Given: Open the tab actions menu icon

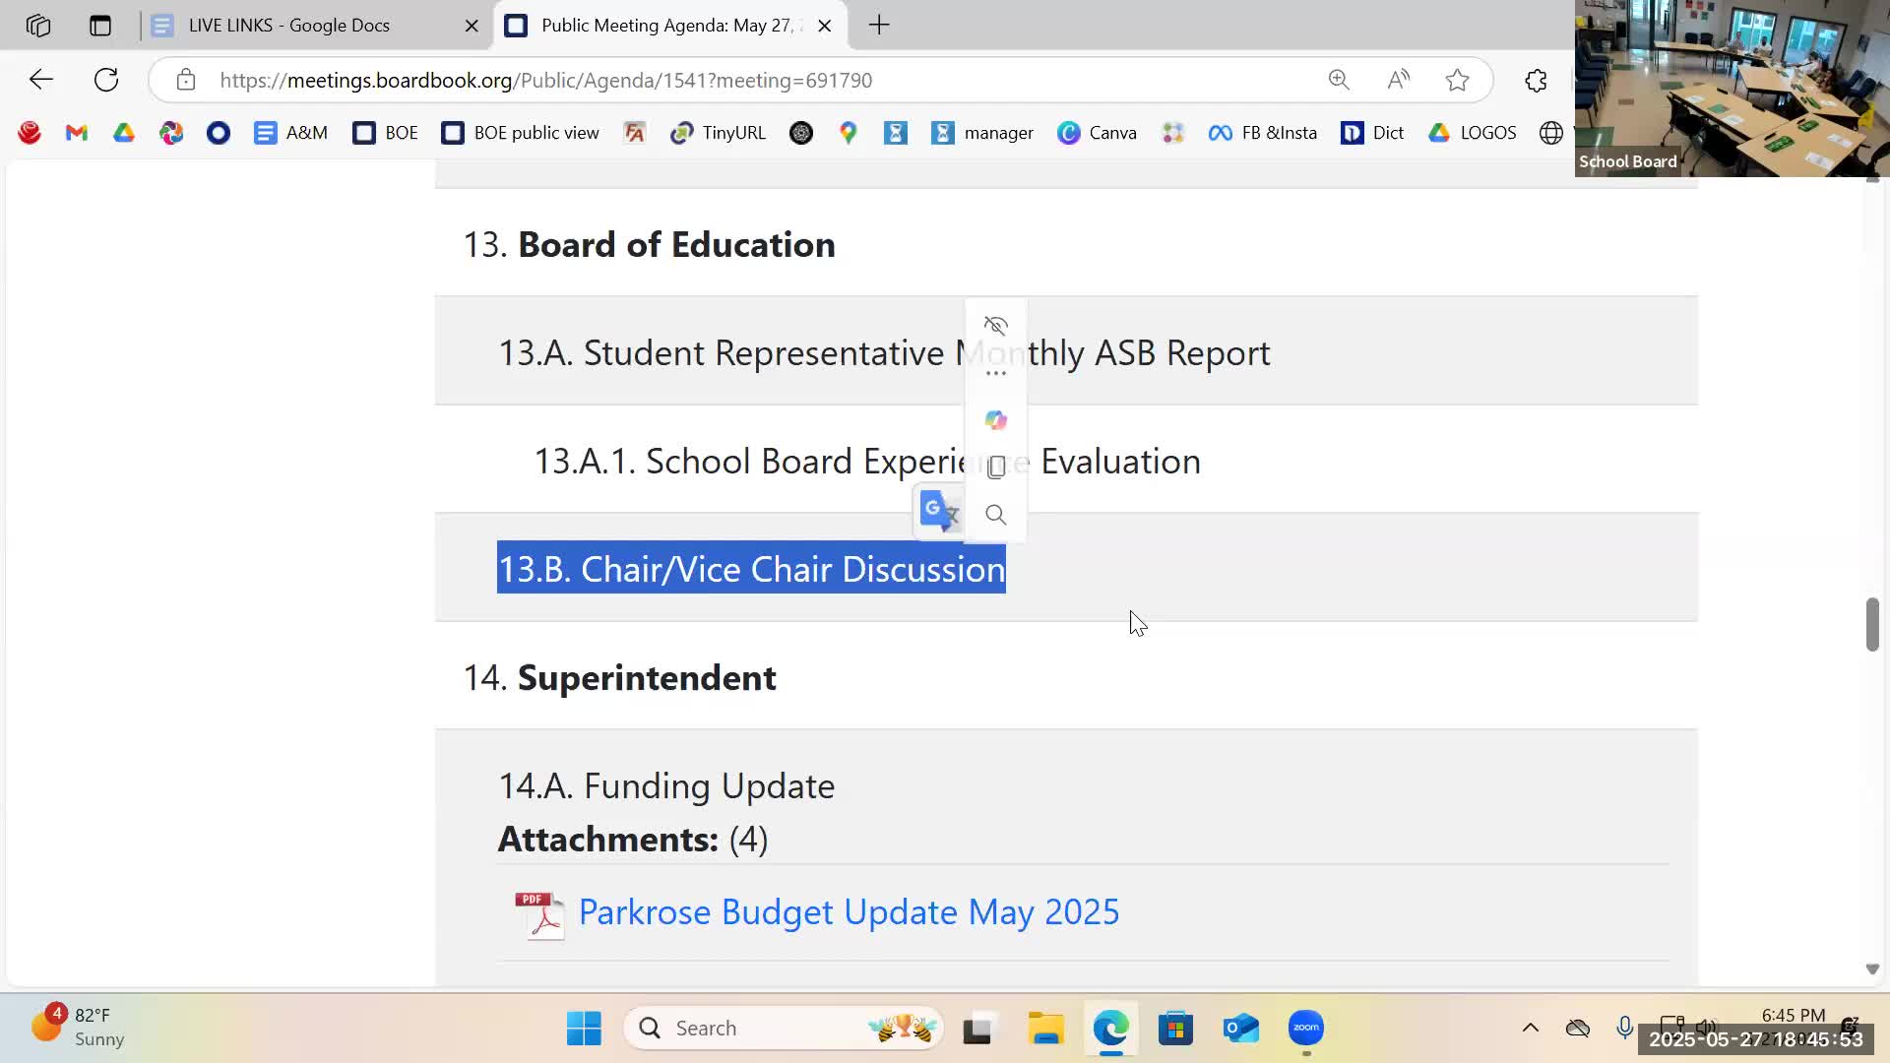Looking at the screenshot, I should click(x=99, y=26).
